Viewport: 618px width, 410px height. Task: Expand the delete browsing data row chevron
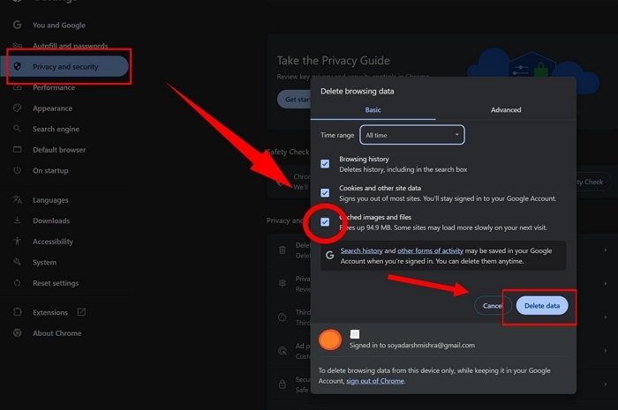tap(606, 250)
